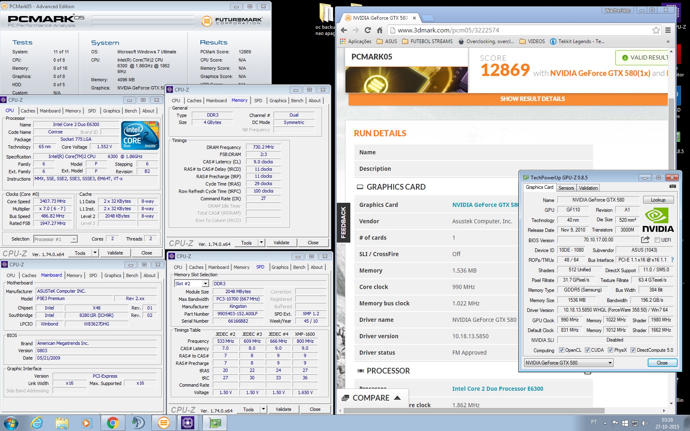
Task: Expand Tools arrow in SPD tab window
Action: tap(263, 409)
